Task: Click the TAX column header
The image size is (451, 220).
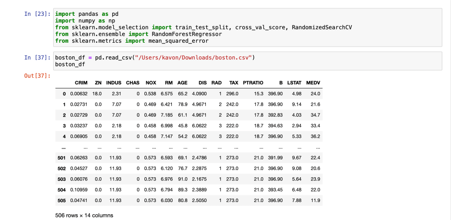Action: (x=233, y=83)
